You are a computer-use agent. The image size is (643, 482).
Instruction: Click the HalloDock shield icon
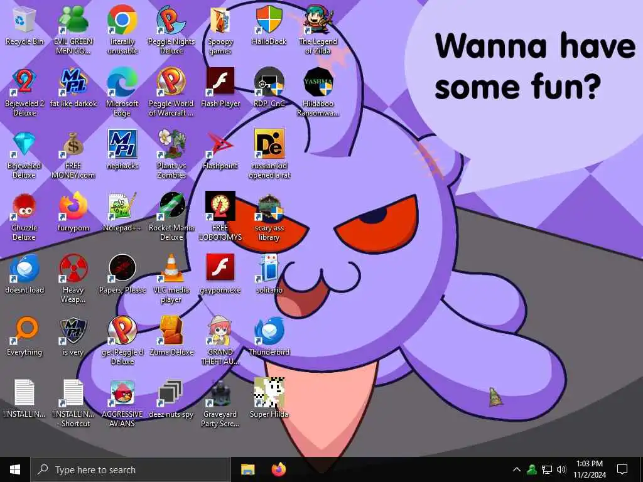269,20
